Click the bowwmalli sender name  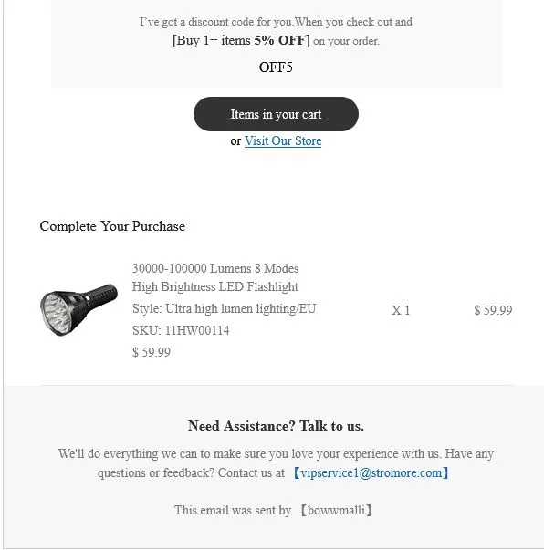pyautogui.click(x=336, y=510)
